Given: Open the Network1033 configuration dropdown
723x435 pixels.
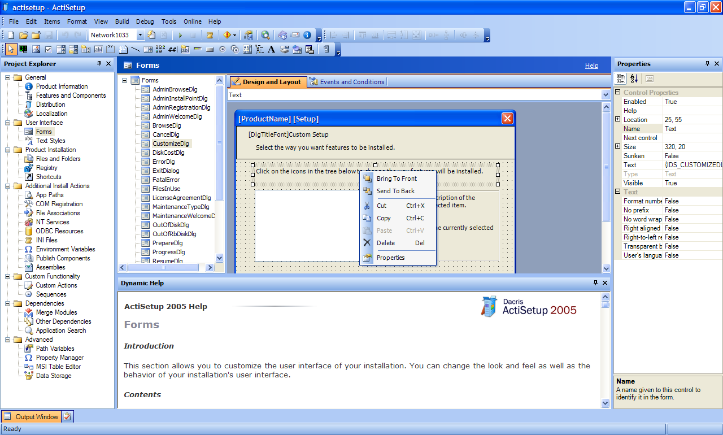Looking at the screenshot, I should pos(141,35).
